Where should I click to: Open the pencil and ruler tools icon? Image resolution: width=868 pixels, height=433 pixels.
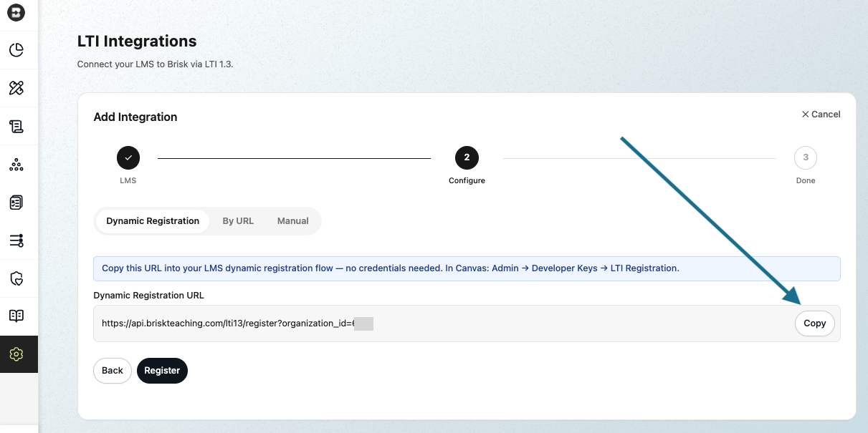[16, 88]
